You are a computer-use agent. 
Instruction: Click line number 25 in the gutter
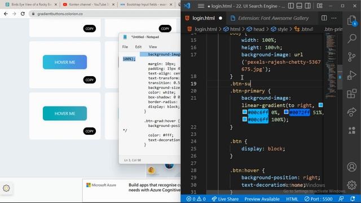click(193, 148)
